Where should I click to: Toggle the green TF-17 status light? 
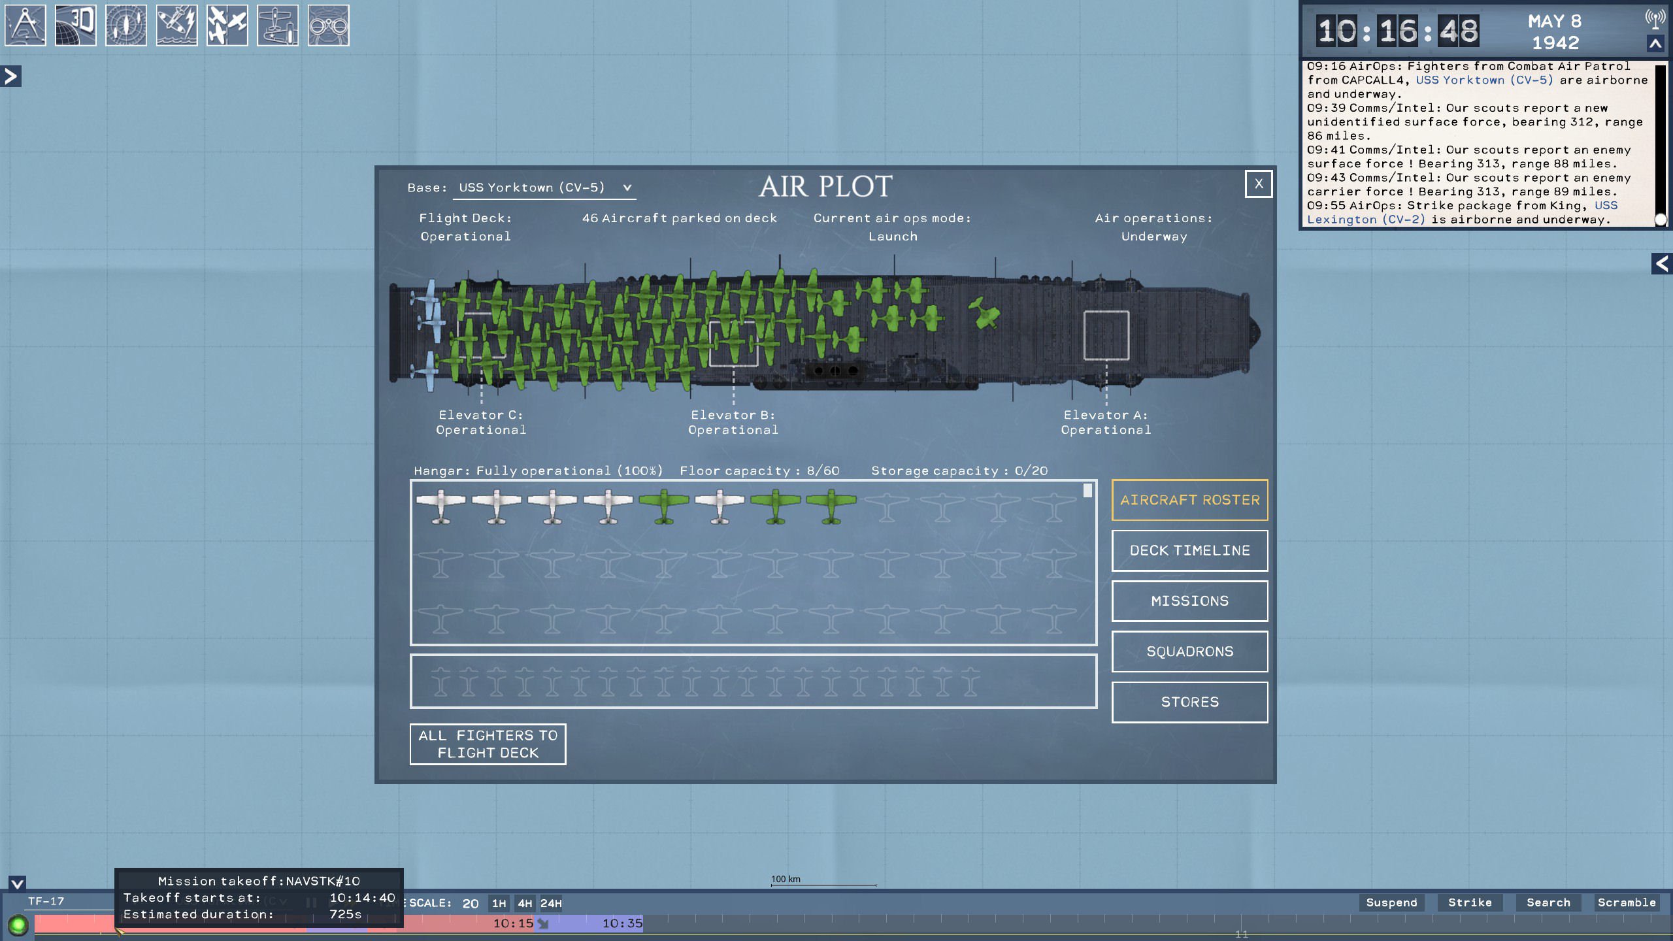[x=18, y=925]
